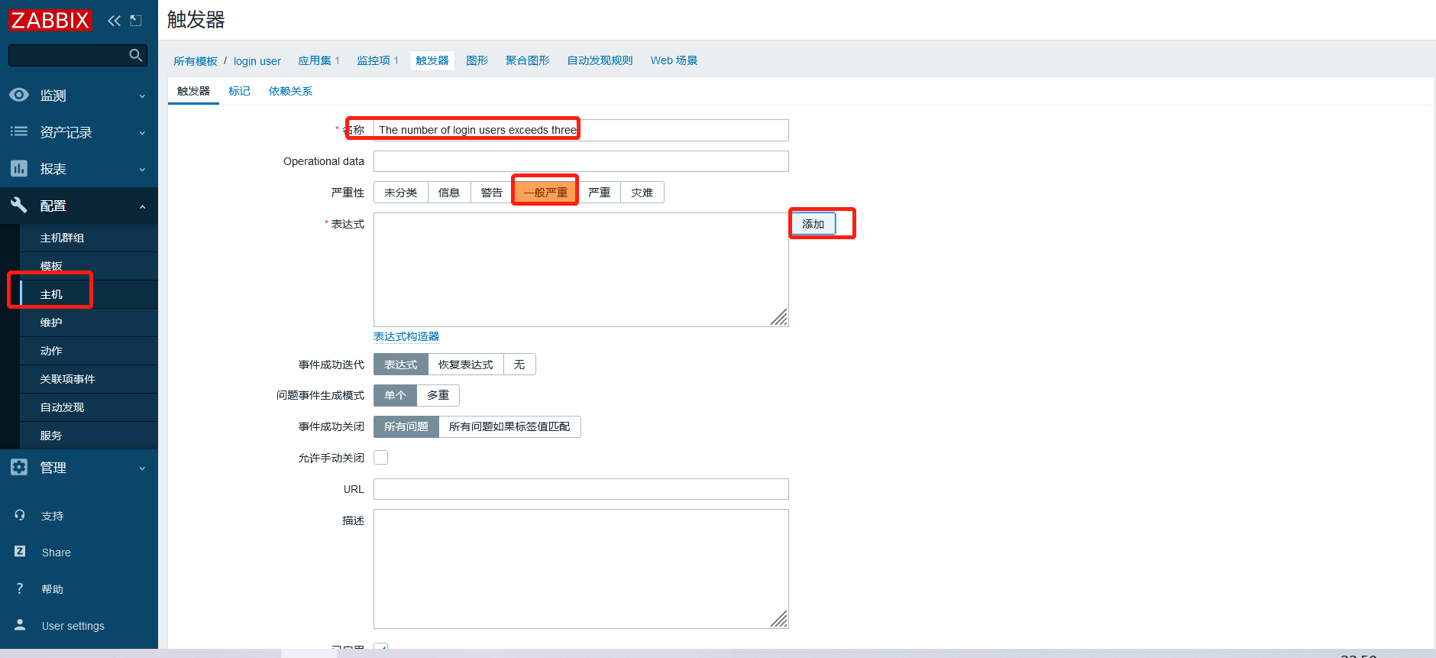
Task: Select 恢复表达式 option
Action: pyautogui.click(x=466, y=365)
